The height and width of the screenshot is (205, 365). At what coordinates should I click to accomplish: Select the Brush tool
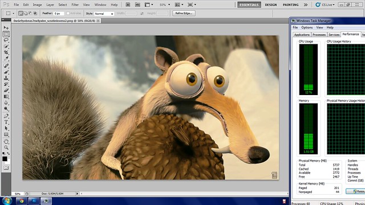(x=6, y=72)
